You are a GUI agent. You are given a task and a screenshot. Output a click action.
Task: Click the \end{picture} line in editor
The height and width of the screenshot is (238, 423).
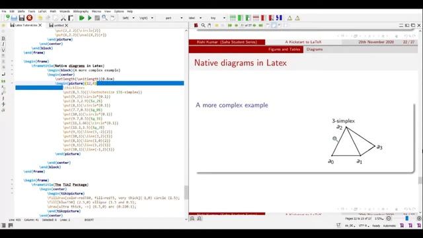coord(67,154)
